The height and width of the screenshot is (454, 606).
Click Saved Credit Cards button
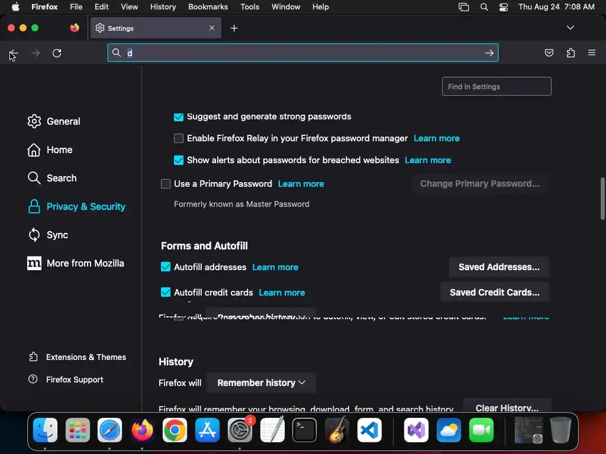(494, 292)
